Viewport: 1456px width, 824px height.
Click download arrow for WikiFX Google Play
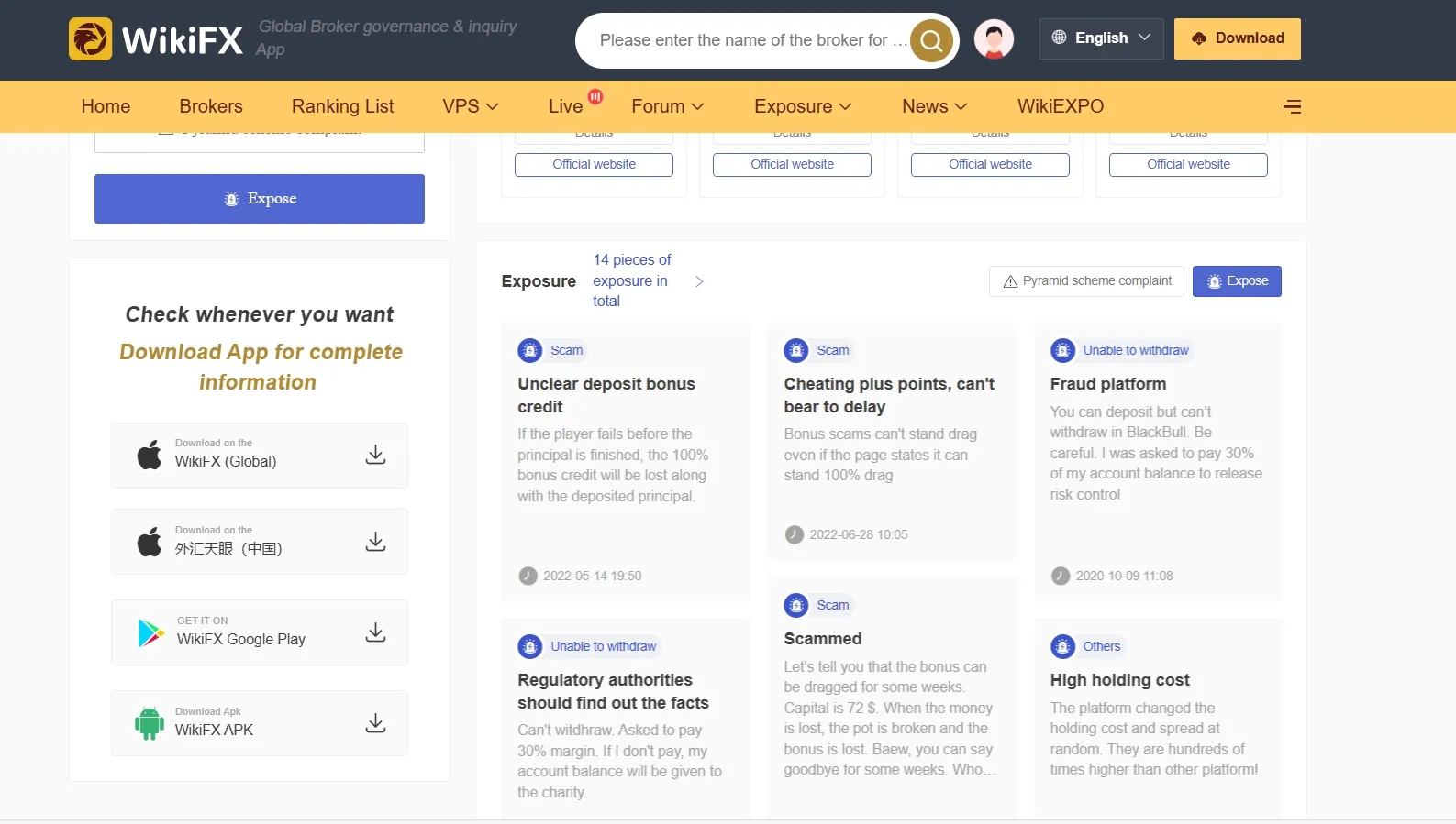pos(375,632)
